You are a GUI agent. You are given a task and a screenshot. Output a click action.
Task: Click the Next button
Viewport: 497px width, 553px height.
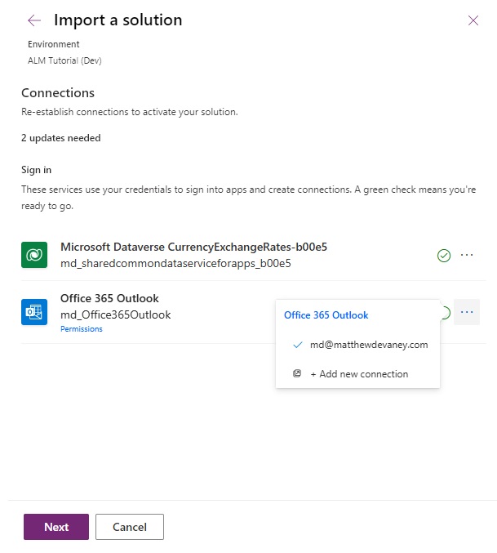tap(56, 527)
